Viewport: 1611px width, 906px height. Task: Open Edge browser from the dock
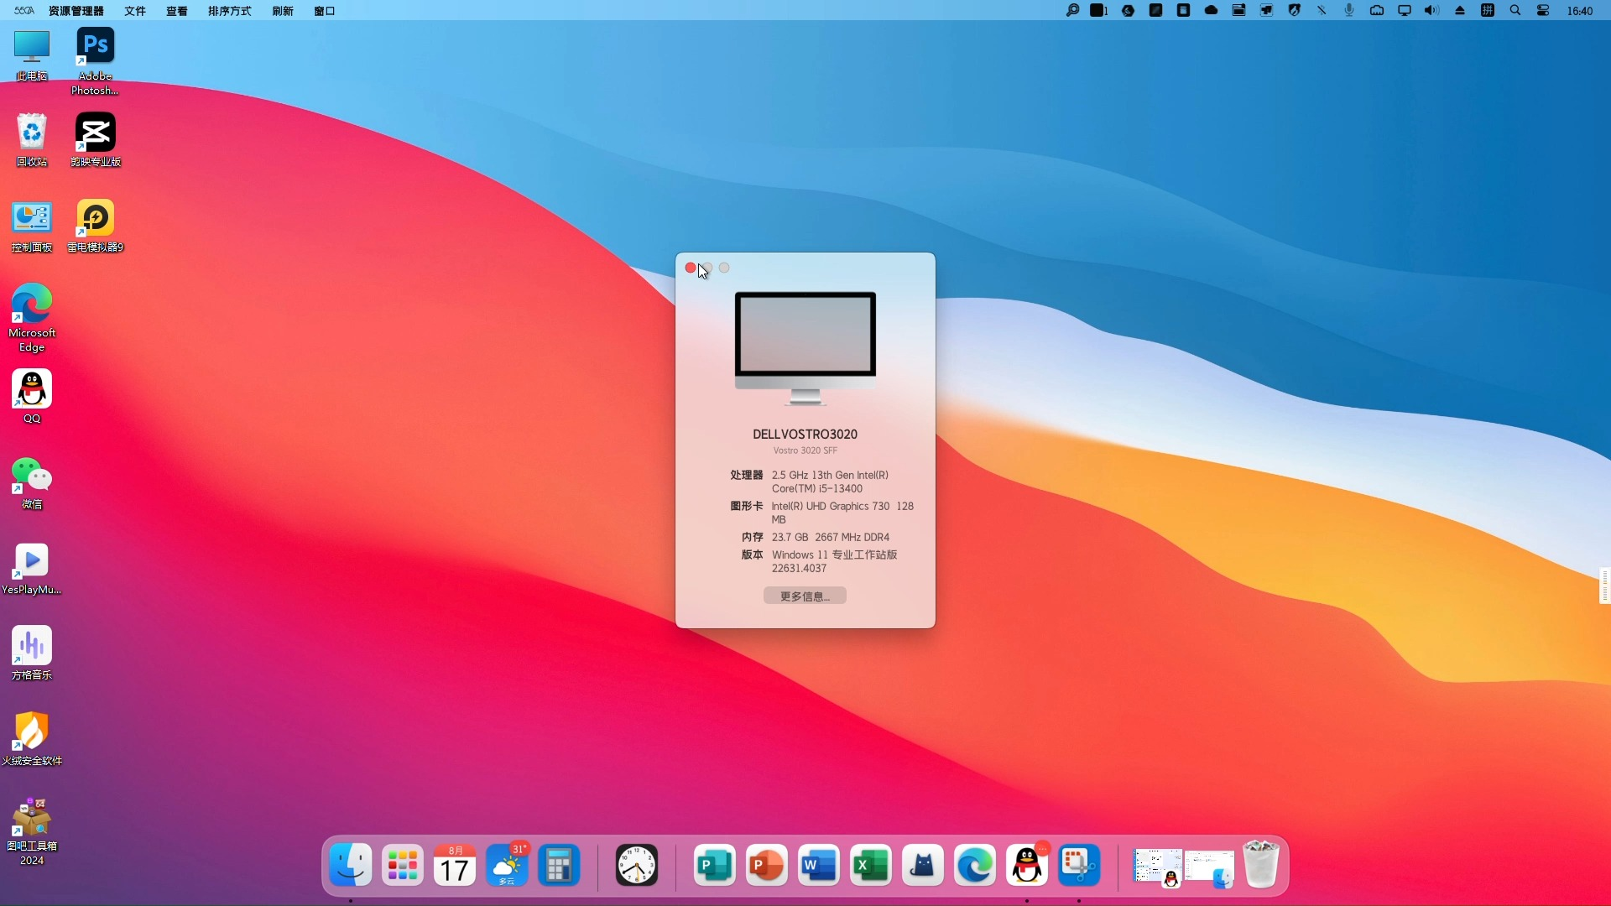coord(975,865)
